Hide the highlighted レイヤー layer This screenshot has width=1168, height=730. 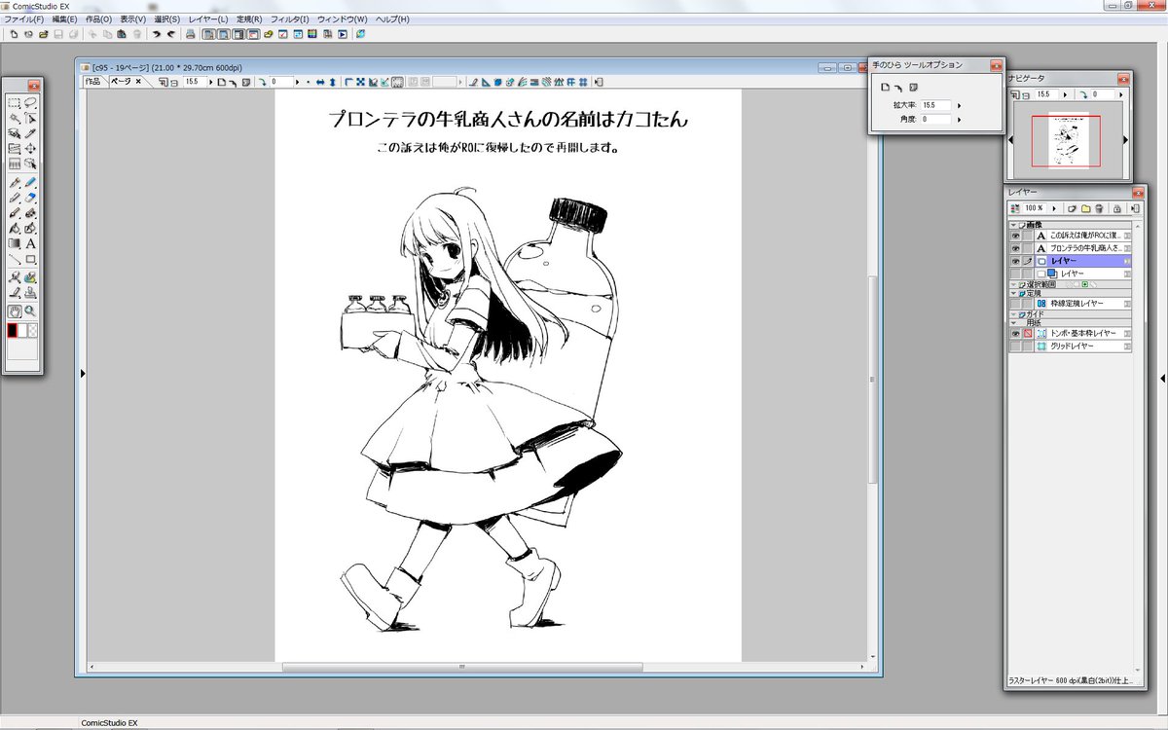(x=1015, y=261)
